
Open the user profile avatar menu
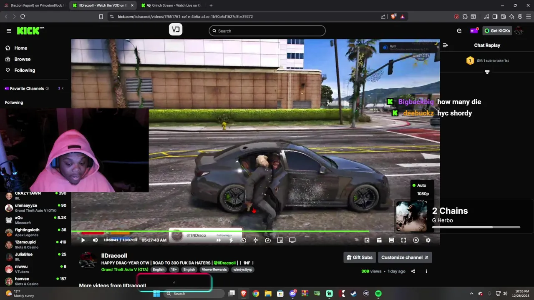[519, 31]
